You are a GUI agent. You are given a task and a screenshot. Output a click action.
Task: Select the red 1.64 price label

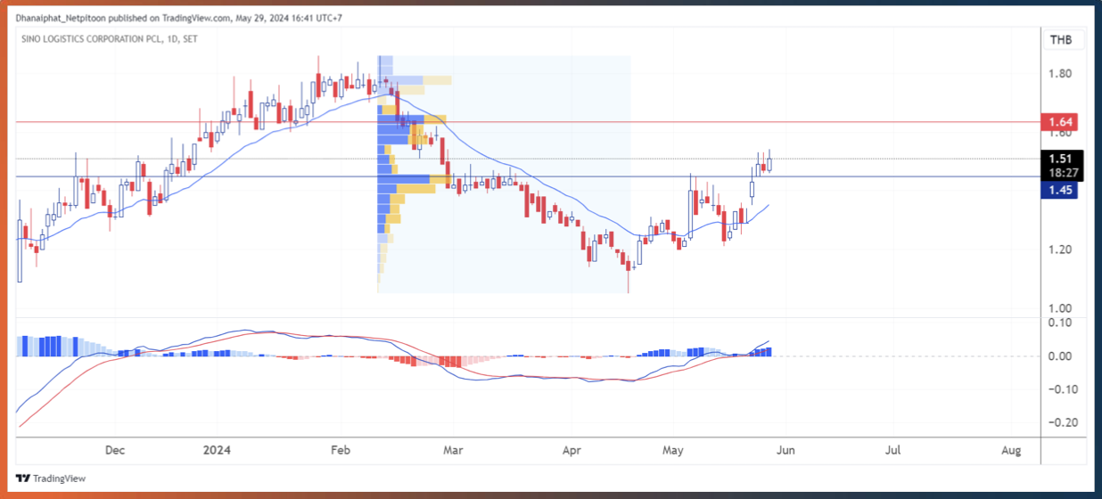(1059, 121)
